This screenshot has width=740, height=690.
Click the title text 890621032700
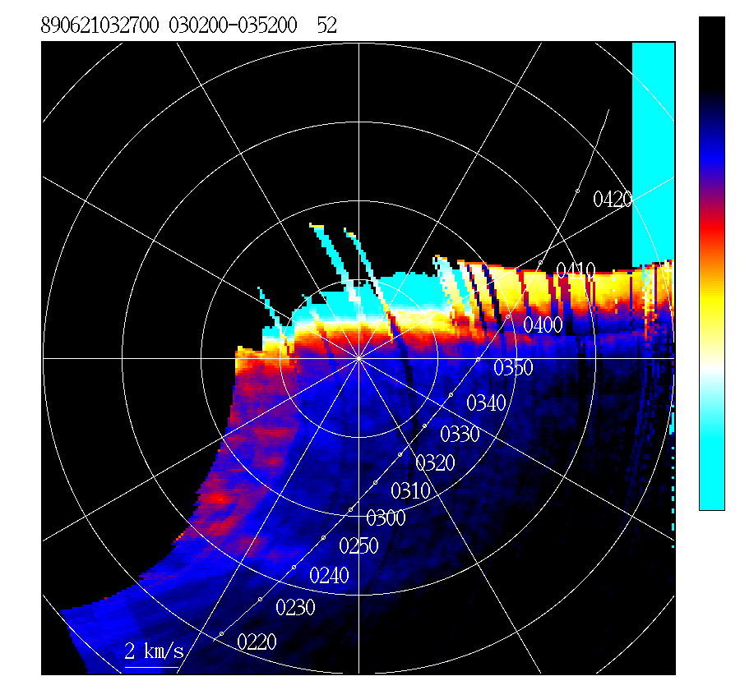[100, 25]
